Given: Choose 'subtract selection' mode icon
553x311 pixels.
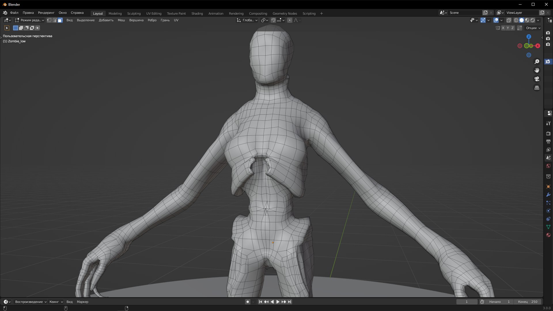Looking at the screenshot, I should pos(26,28).
